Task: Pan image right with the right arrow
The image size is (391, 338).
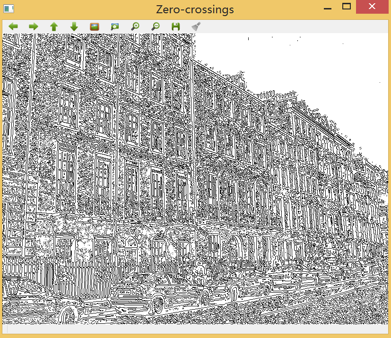Action: pos(34,26)
